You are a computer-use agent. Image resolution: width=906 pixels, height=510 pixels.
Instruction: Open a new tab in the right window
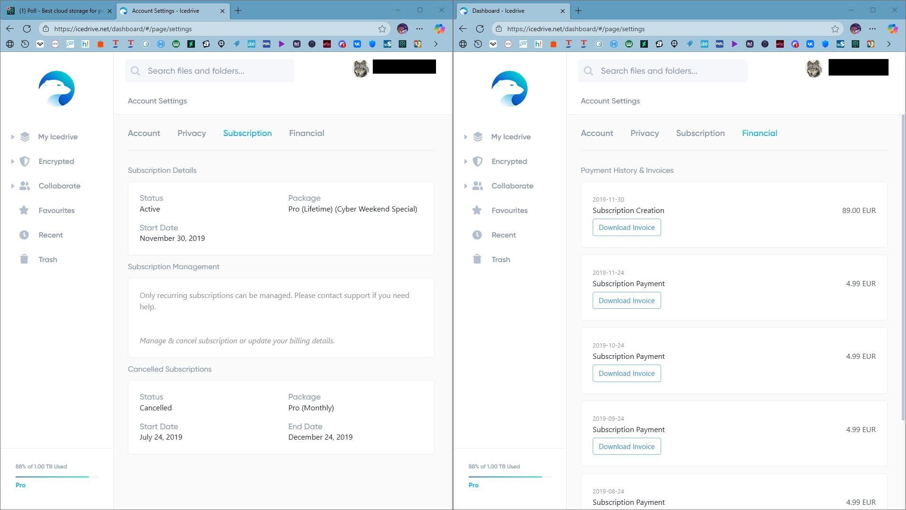point(578,10)
